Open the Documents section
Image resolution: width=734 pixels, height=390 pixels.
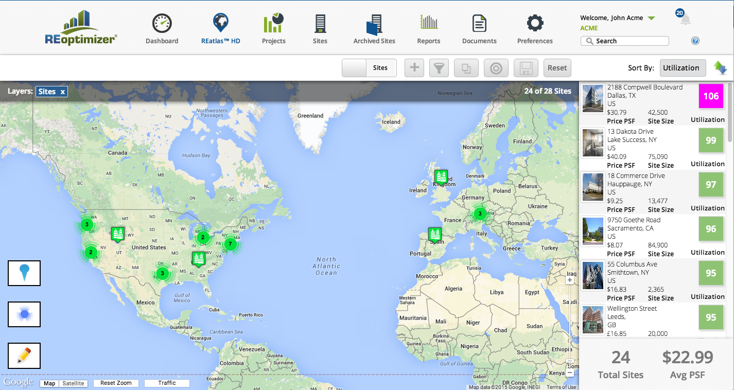(479, 29)
